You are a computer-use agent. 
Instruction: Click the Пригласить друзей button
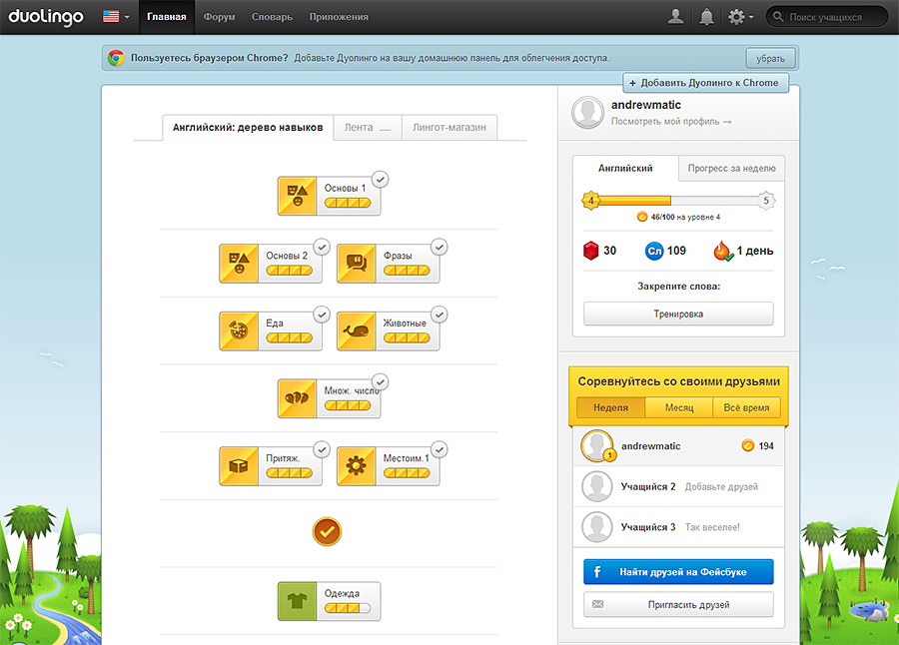678,604
